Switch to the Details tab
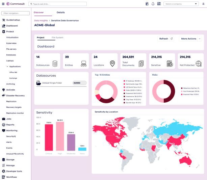This screenshot has height=180, width=207. (61, 12)
